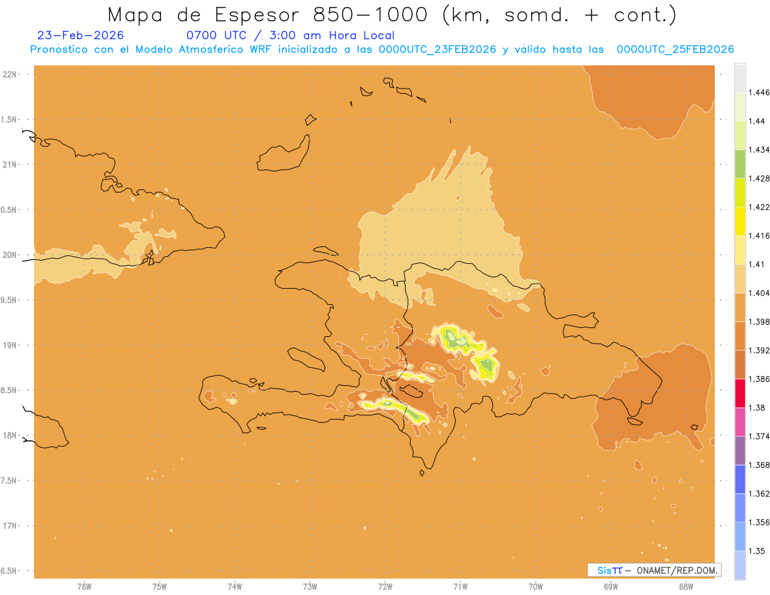
Task: Click the latitude label "8.5N"
Action: pyautogui.click(x=9, y=390)
